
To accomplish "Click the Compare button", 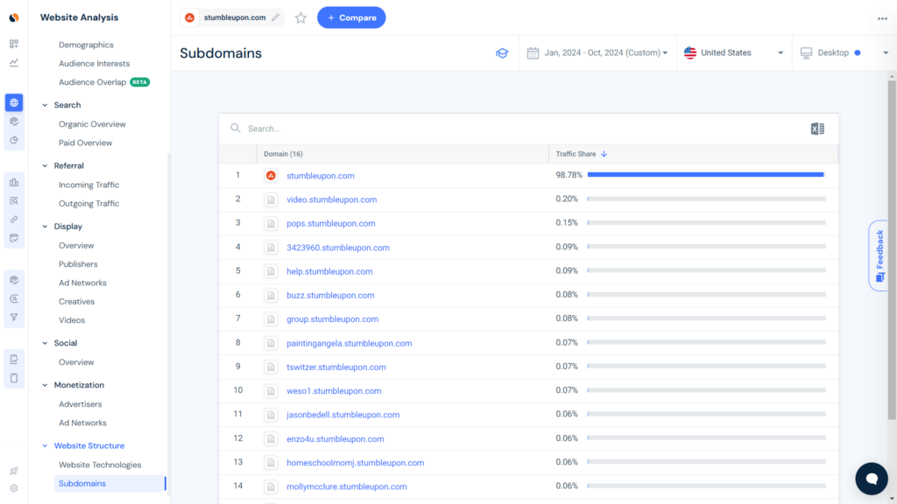I will (351, 17).
